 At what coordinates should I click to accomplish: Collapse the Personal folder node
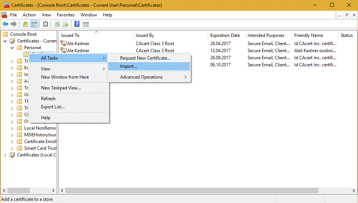[x=12, y=48]
